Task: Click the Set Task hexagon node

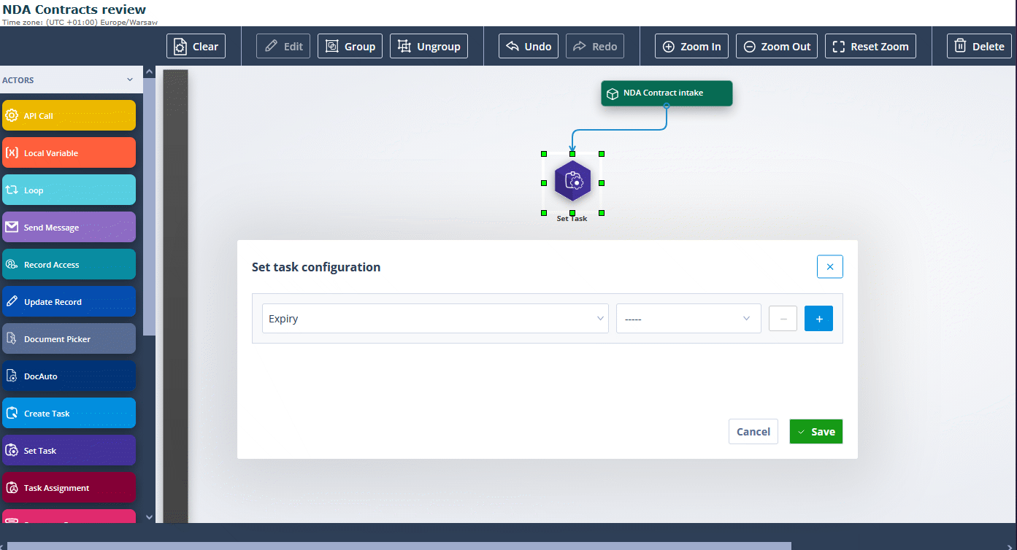Action: [x=572, y=182]
